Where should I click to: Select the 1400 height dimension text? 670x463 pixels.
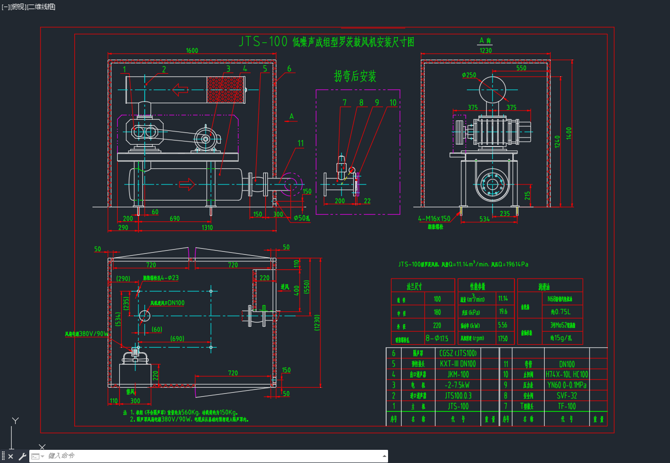569,133
